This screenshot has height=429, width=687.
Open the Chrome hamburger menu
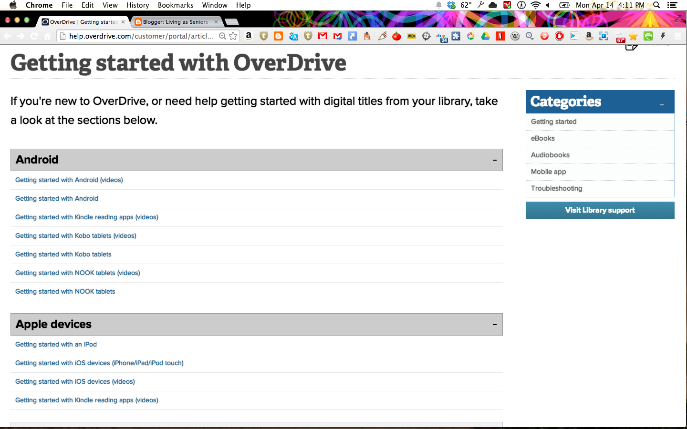[x=677, y=36]
